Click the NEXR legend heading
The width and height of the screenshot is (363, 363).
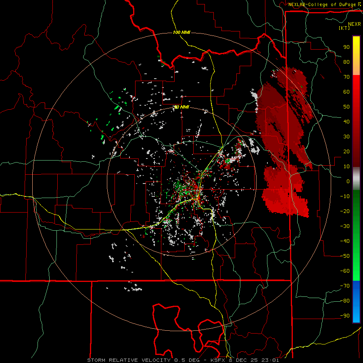pyautogui.click(x=354, y=24)
